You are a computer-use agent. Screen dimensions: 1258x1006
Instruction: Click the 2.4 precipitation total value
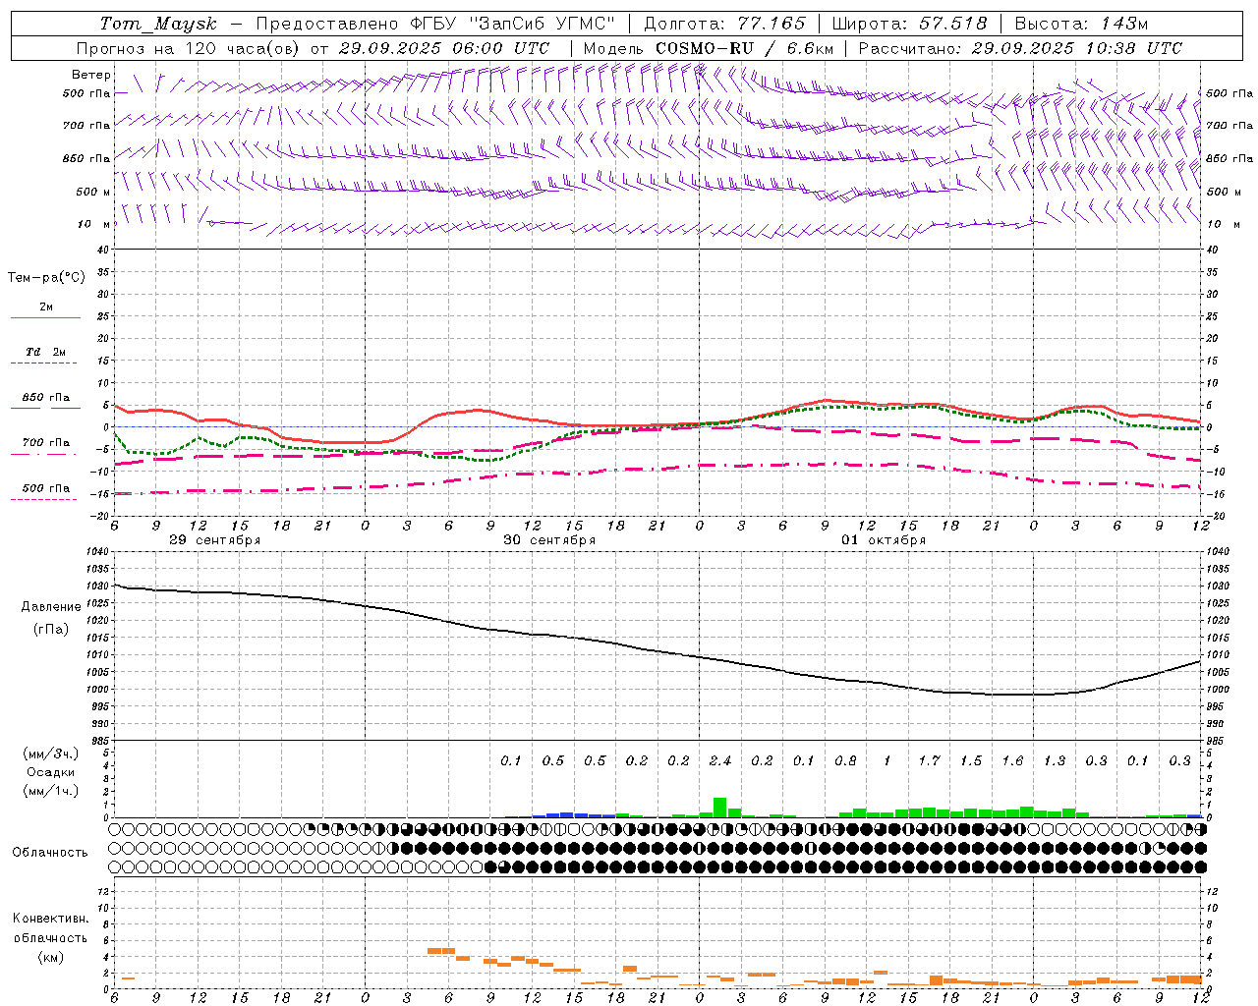(720, 761)
